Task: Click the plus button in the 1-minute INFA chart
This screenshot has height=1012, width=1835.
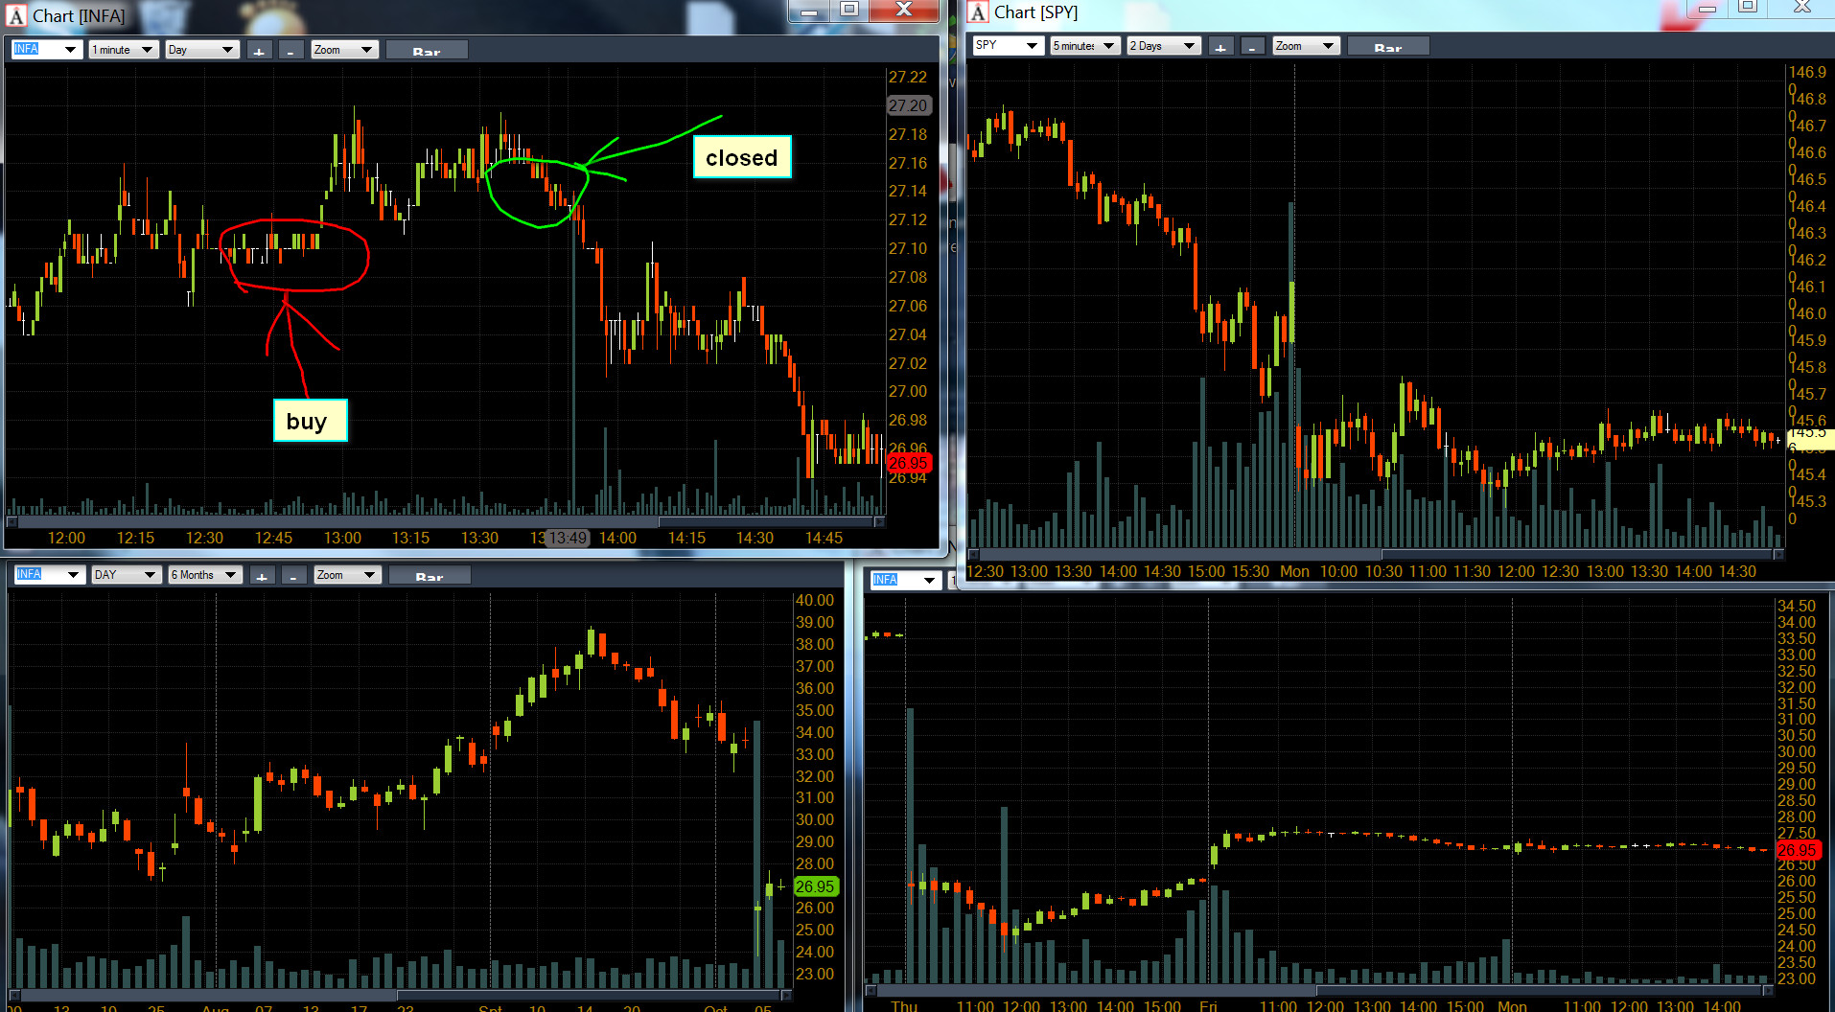Action: 259,50
